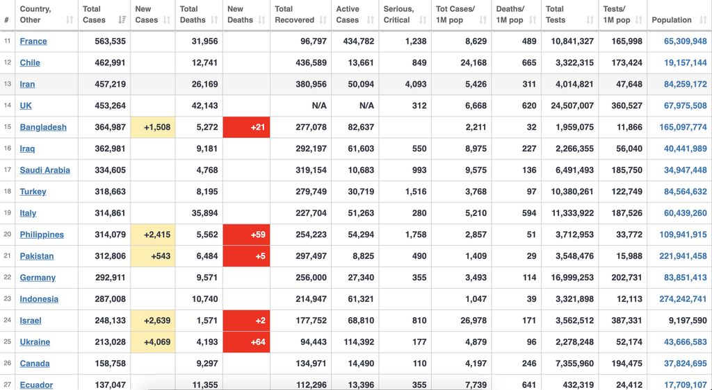This screenshot has width=712, height=390.
Task: Sort by New Deaths column arrows
Action: 261,20
